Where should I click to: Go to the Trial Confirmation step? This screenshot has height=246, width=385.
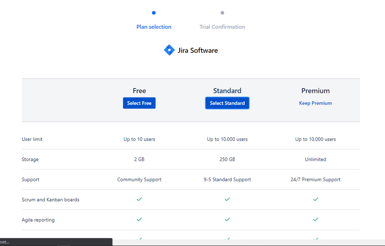(222, 27)
